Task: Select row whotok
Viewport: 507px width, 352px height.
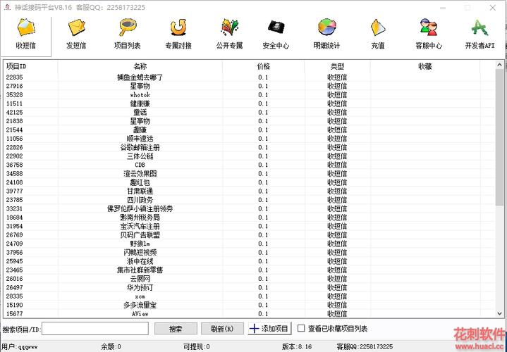Action: click(249, 94)
